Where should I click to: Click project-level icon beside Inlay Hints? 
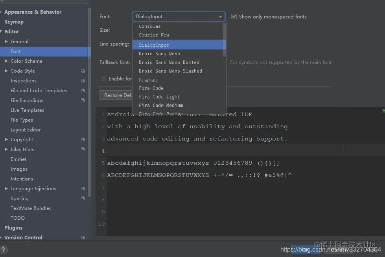83,149
